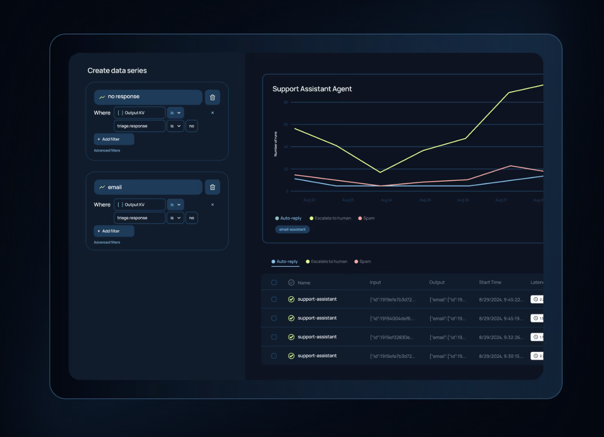The height and width of the screenshot is (437, 604).
Task: Open the 'is' dropdown beside Output KV in 'no response'
Action: point(175,113)
